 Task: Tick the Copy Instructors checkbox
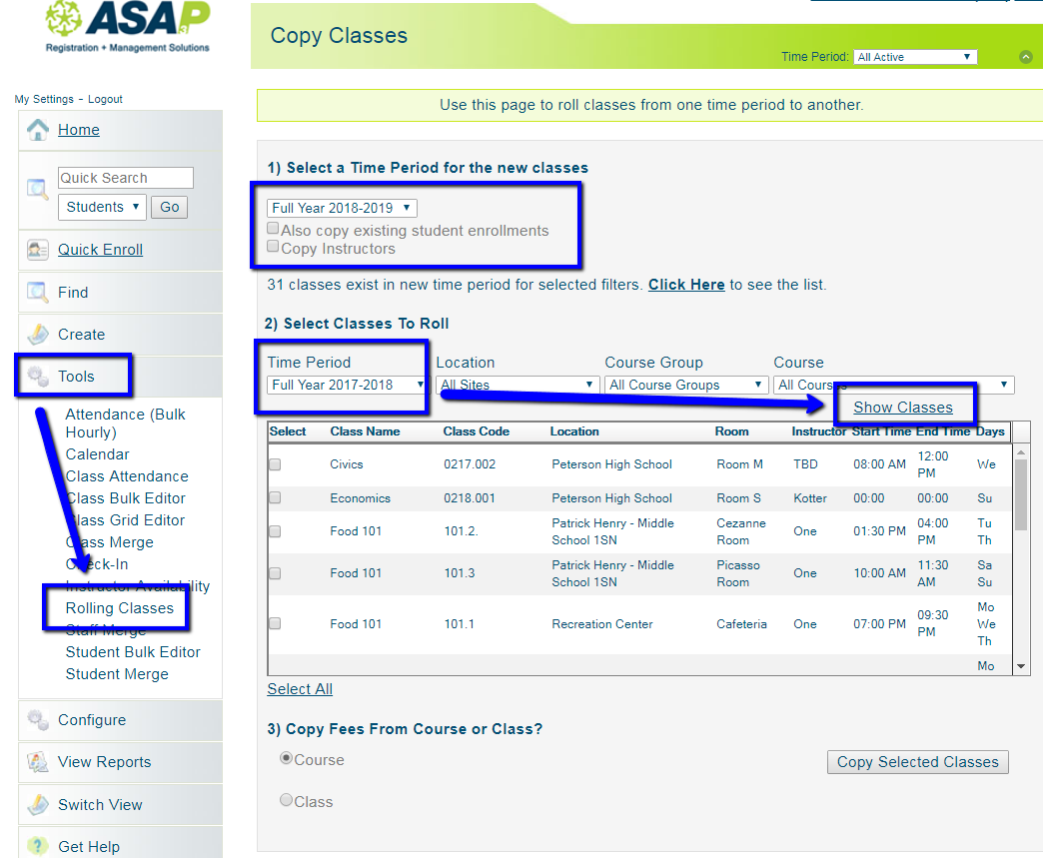click(x=274, y=247)
